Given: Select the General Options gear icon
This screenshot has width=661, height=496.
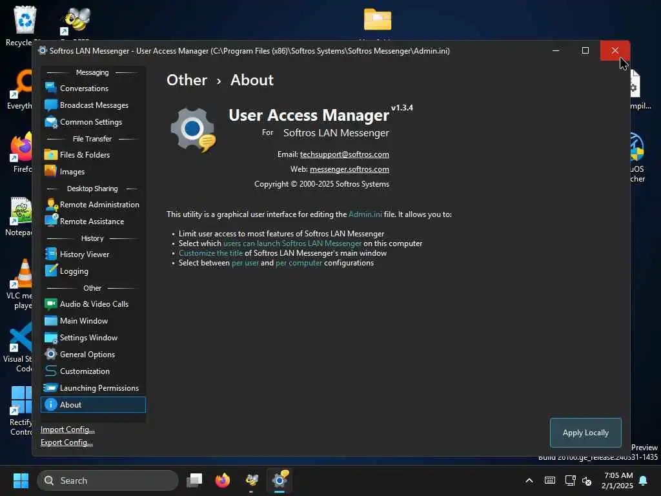Looking at the screenshot, I should click(50, 355).
